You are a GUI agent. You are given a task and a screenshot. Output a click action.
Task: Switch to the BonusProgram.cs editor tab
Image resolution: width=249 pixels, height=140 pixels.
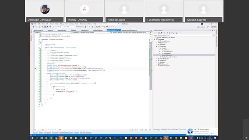click(x=38, y=30)
